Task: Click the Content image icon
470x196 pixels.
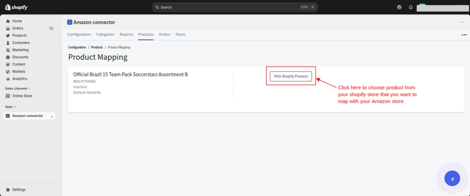Action: [8, 64]
